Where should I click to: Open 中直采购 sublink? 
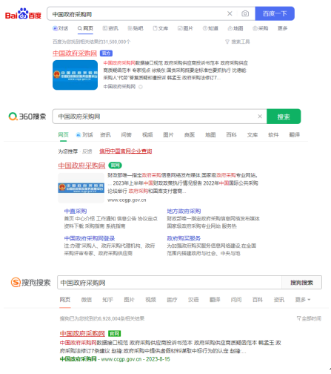tap(76, 211)
